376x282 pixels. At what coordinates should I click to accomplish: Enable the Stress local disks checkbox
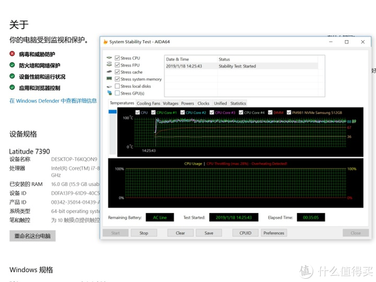click(117, 86)
